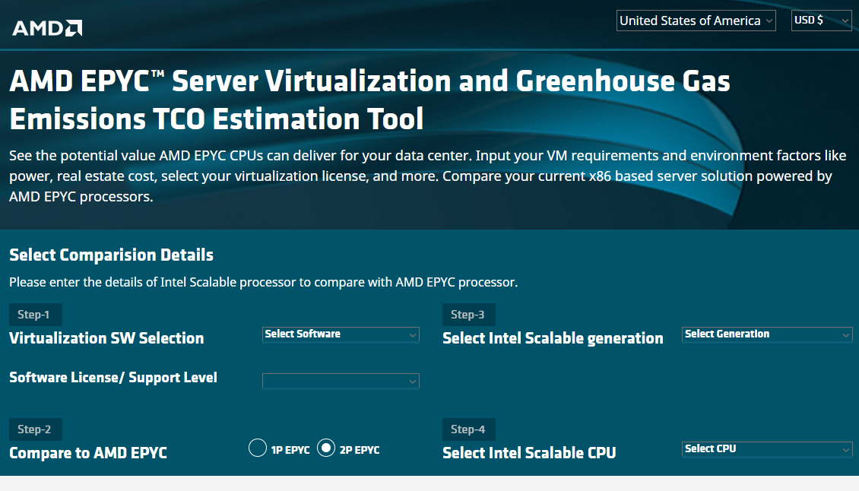Image resolution: width=859 pixels, height=491 pixels.
Task: Open the United States of America country dropdown
Action: [x=696, y=21]
